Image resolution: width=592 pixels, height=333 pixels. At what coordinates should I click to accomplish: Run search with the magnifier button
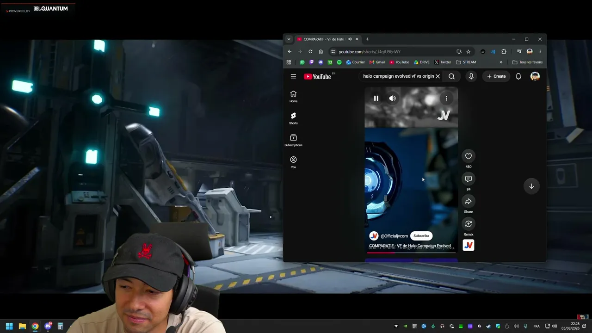[x=451, y=76]
